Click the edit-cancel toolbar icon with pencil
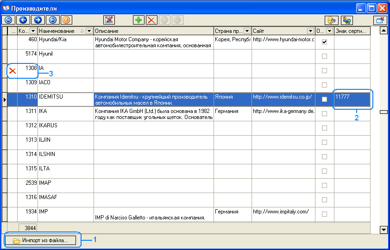 tap(109, 20)
